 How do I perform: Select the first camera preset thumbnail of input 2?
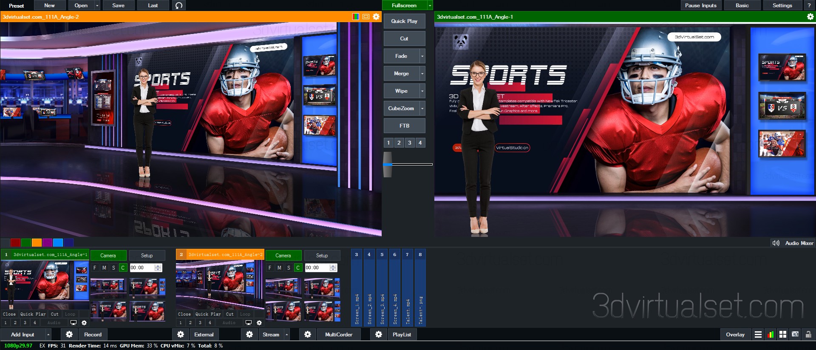coord(283,288)
